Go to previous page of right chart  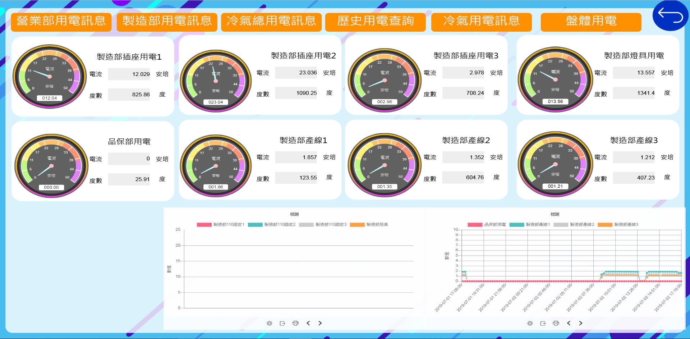click(569, 323)
